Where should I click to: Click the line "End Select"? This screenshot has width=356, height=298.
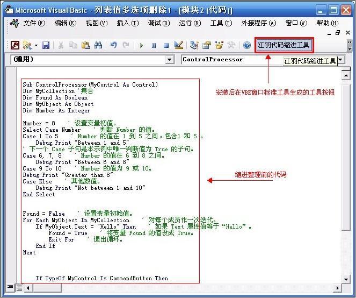[x=39, y=194]
